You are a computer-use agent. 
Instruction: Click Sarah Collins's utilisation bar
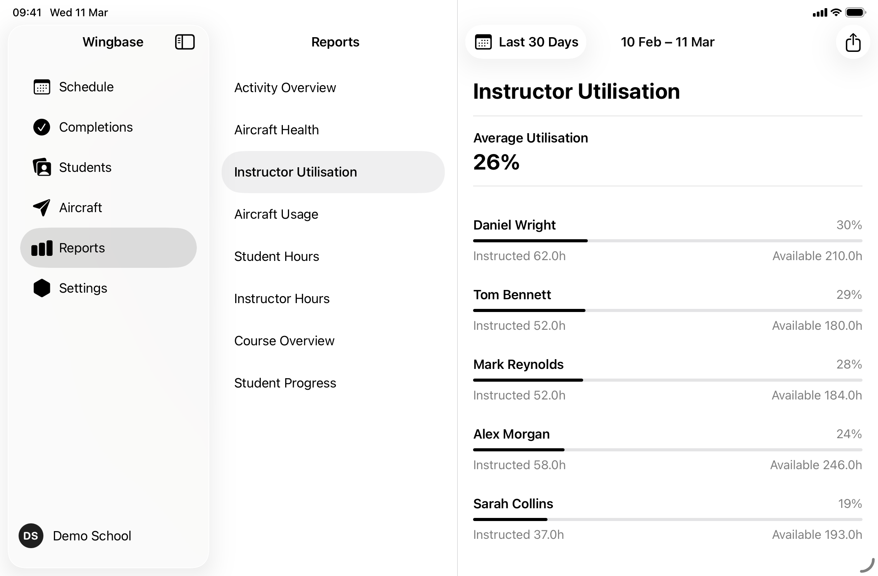point(668,519)
